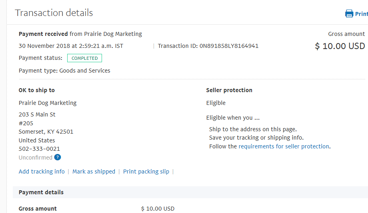Image resolution: width=368 pixels, height=213 pixels.
Task: Click the phone number 502-333-0021
Action: (x=39, y=149)
